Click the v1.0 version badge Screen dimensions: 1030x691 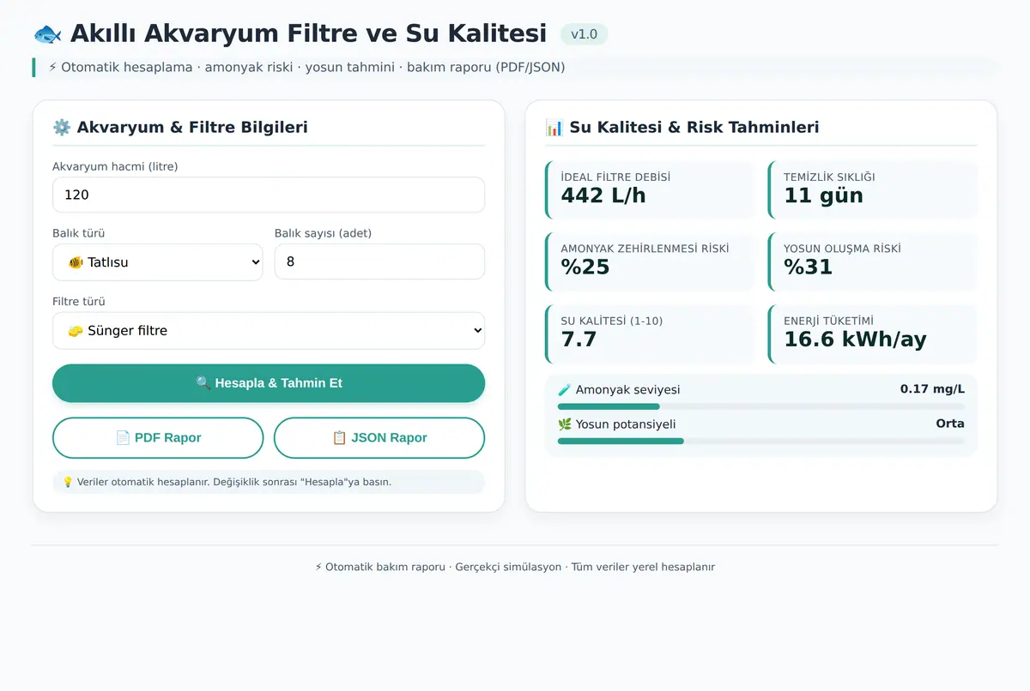(x=584, y=34)
